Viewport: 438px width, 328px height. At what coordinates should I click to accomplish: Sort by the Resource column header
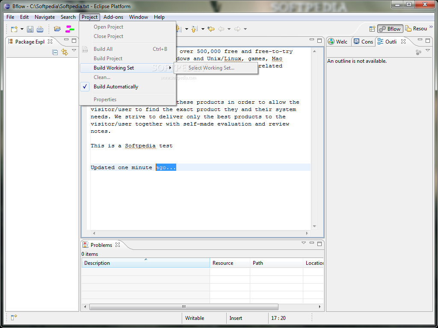(230, 263)
